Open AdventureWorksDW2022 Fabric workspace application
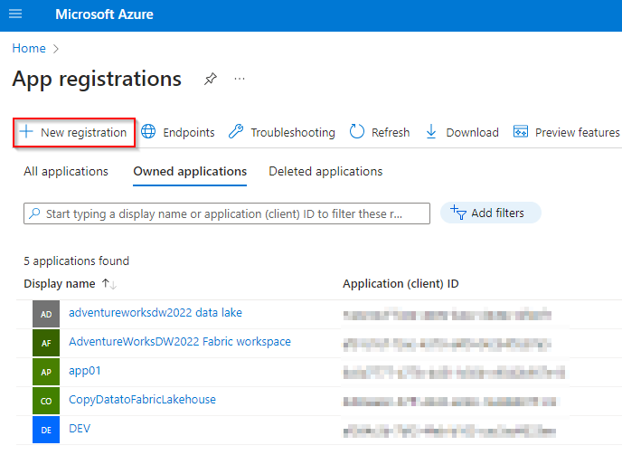 (180, 342)
